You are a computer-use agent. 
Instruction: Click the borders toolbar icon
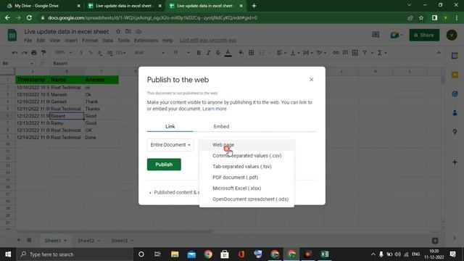[x=252, y=53]
